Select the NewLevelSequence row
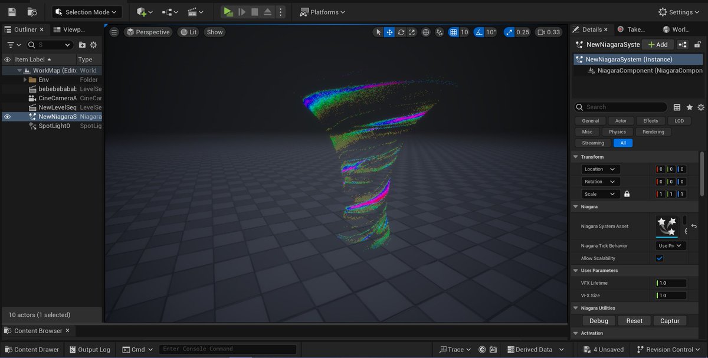Image resolution: width=708 pixels, height=358 pixels. coord(51,107)
